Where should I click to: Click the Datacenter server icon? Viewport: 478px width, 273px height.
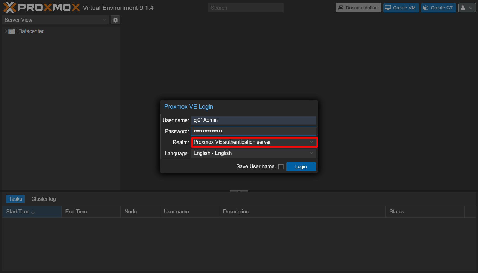pos(12,31)
